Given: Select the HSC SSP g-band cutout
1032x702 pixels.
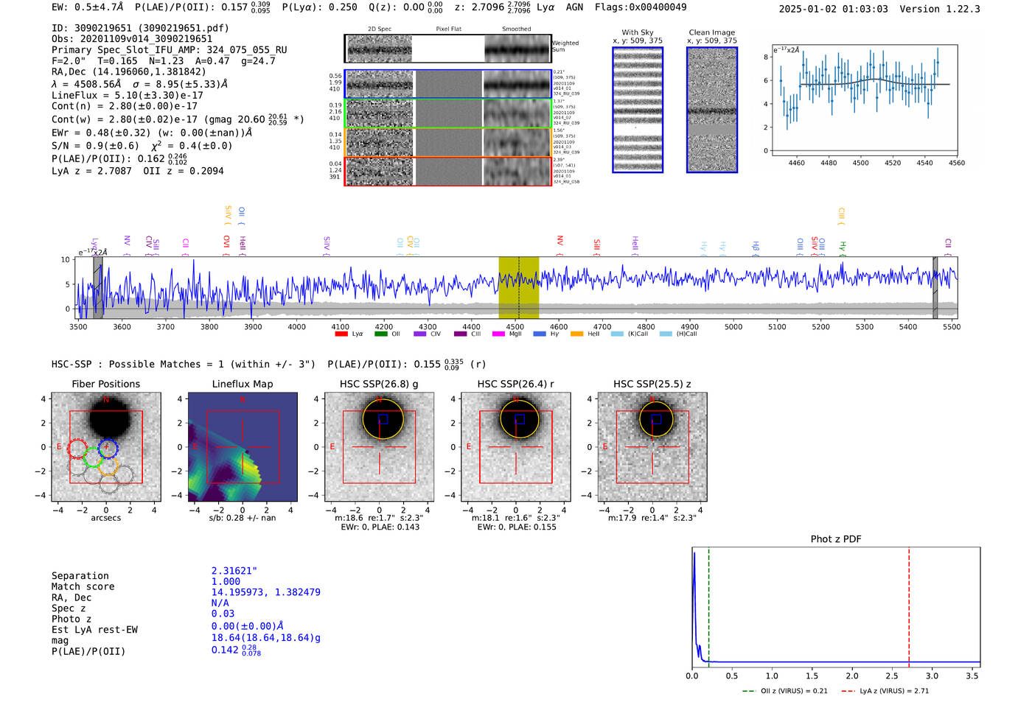Looking at the screenshot, I should tap(380, 447).
